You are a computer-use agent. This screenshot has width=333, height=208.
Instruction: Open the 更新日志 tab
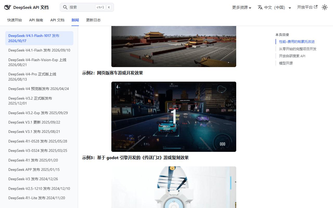click(93, 20)
